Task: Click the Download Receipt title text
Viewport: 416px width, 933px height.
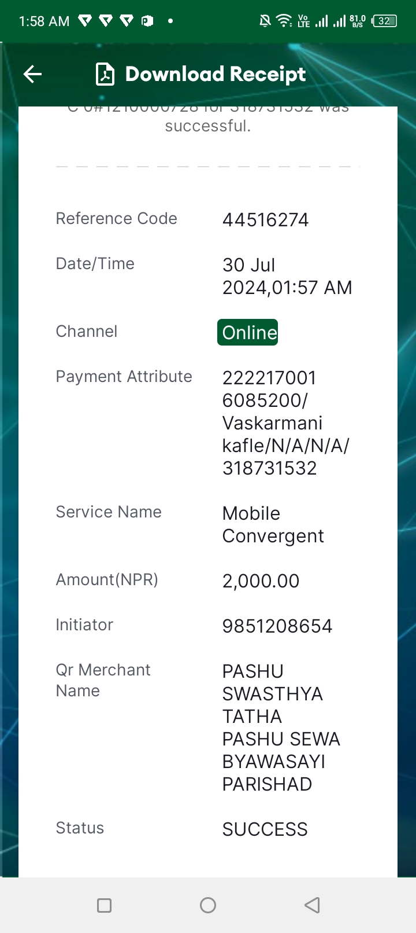Action: [216, 74]
